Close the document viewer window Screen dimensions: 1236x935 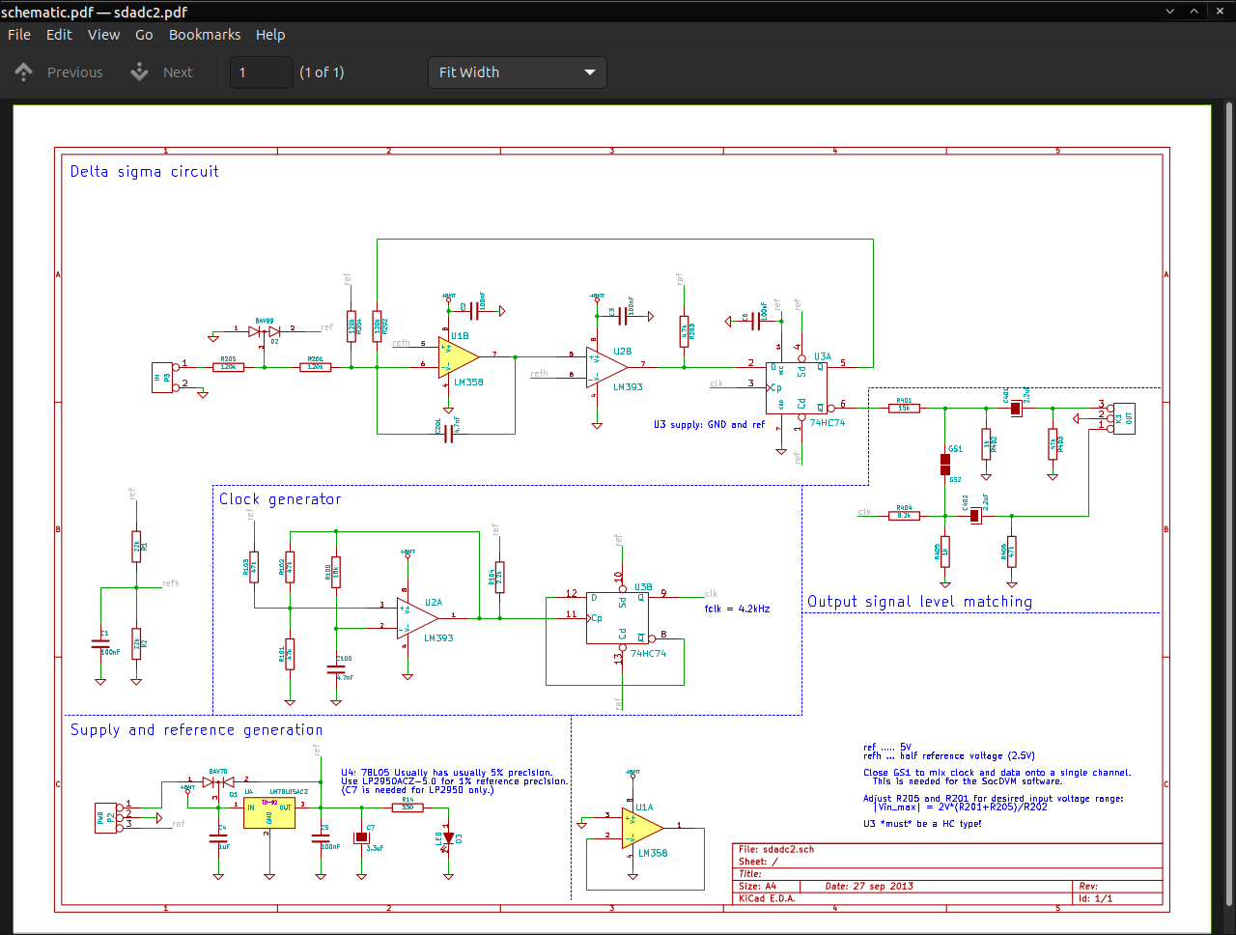(1220, 12)
